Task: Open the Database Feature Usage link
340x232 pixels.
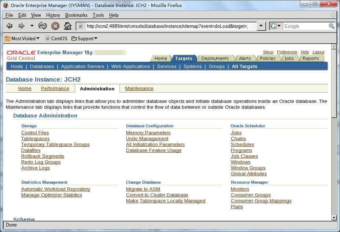Action: click(x=154, y=150)
